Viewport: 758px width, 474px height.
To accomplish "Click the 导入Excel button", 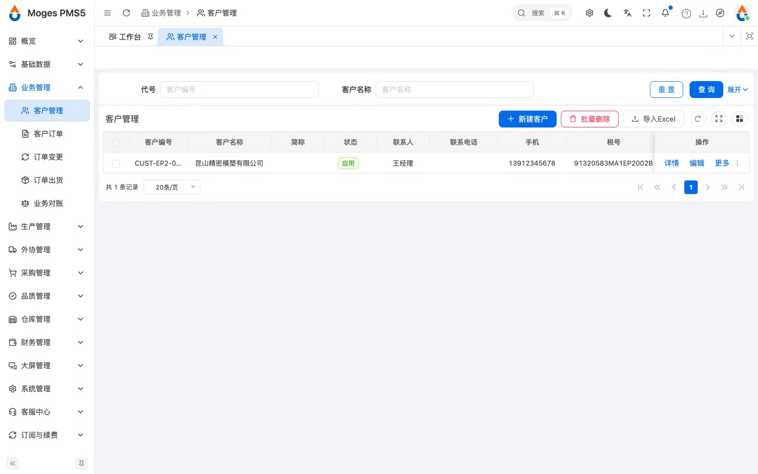I will (x=653, y=119).
